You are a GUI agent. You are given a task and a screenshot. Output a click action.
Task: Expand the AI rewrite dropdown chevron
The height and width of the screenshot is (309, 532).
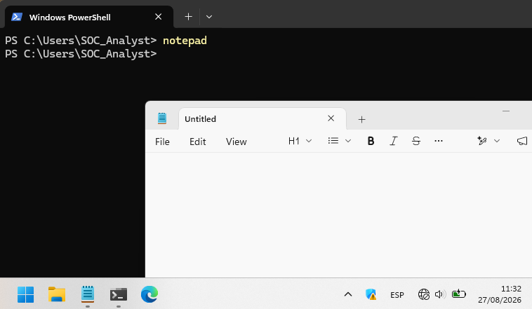(497, 141)
